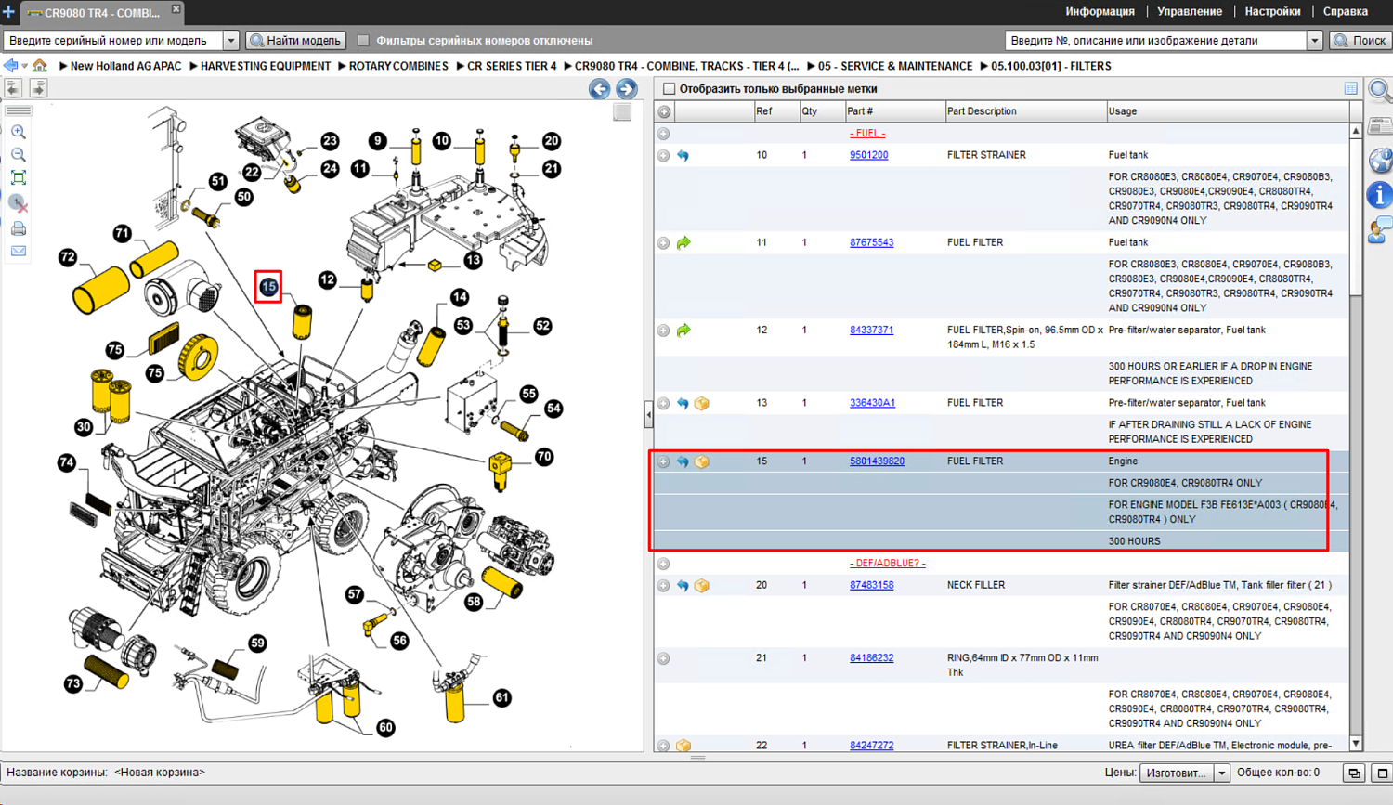Jump to the previous page in left toolbar
1393x805 pixels.
[x=13, y=88]
